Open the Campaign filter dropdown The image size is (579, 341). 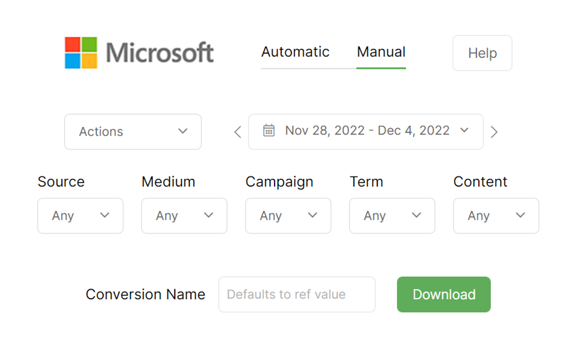coord(288,216)
